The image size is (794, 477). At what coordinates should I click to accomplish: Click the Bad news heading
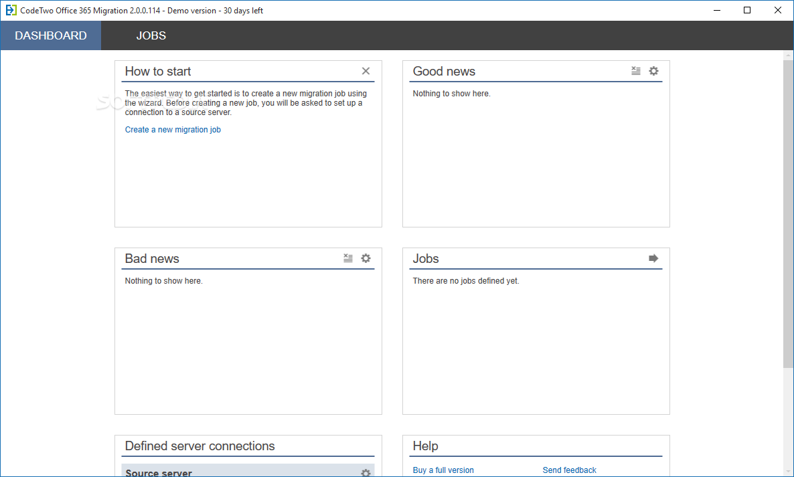tap(152, 258)
